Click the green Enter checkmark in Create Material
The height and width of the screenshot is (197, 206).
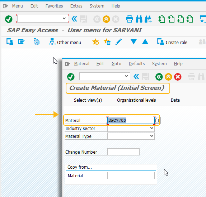[71, 77]
